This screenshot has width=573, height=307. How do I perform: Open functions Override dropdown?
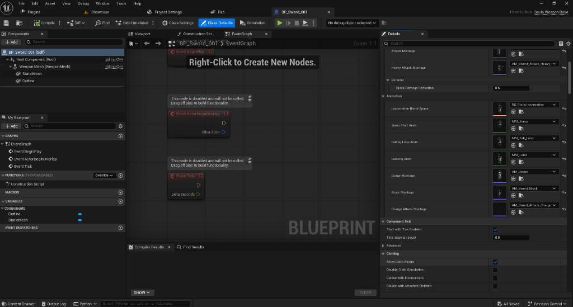[x=104, y=175]
